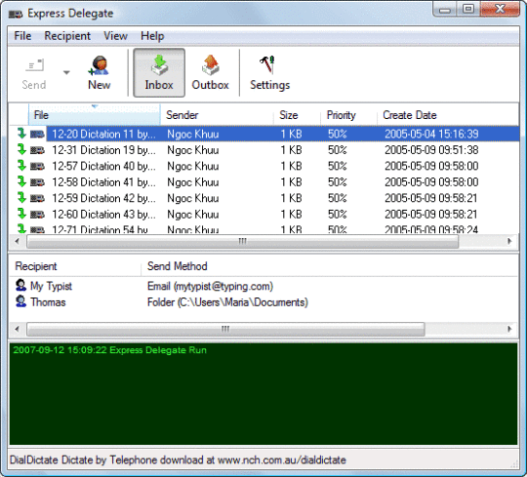Switch to the Outbox view
Viewport: 527px width, 477px height.
pos(211,73)
